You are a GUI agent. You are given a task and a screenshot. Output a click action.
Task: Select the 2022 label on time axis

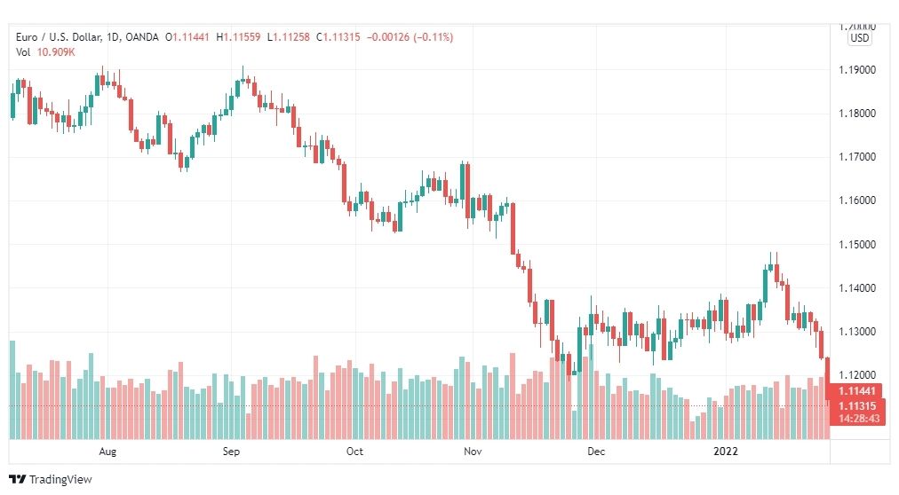pos(725,452)
